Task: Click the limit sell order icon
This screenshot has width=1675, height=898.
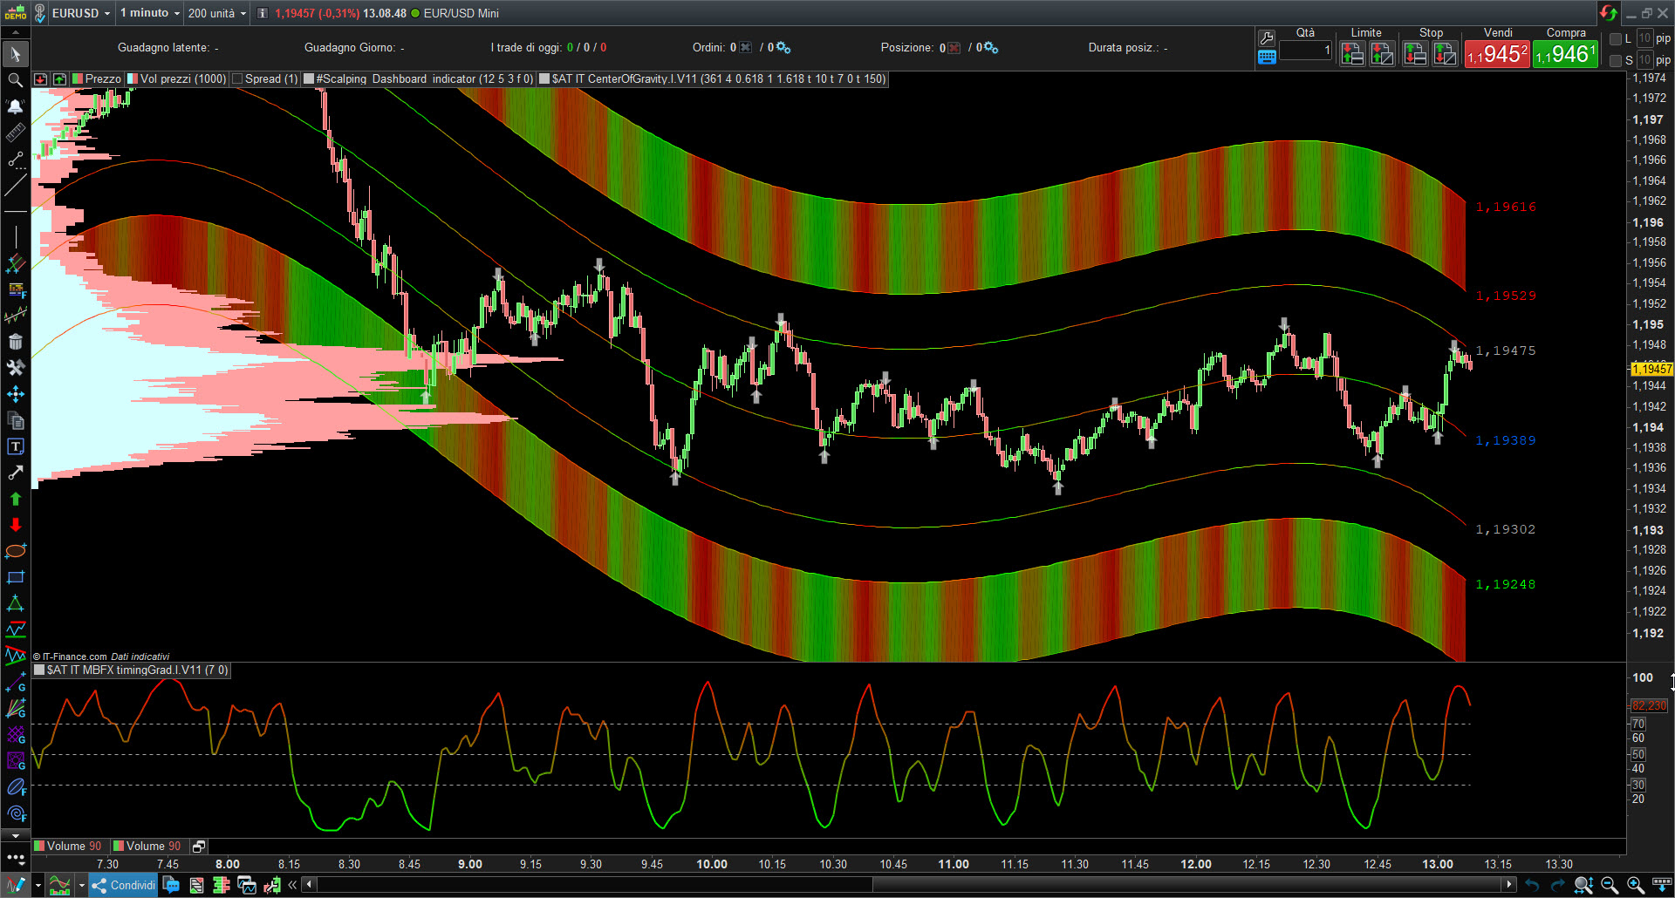Action: click(x=1352, y=54)
